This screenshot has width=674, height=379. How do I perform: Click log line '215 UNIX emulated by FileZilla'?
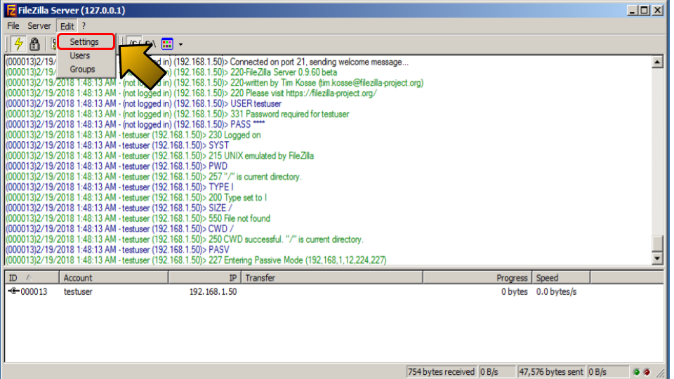(x=159, y=156)
